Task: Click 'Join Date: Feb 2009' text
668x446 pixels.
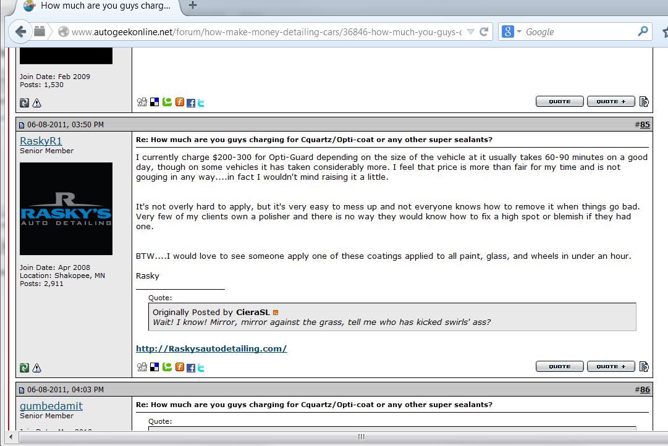Action: click(55, 77)
